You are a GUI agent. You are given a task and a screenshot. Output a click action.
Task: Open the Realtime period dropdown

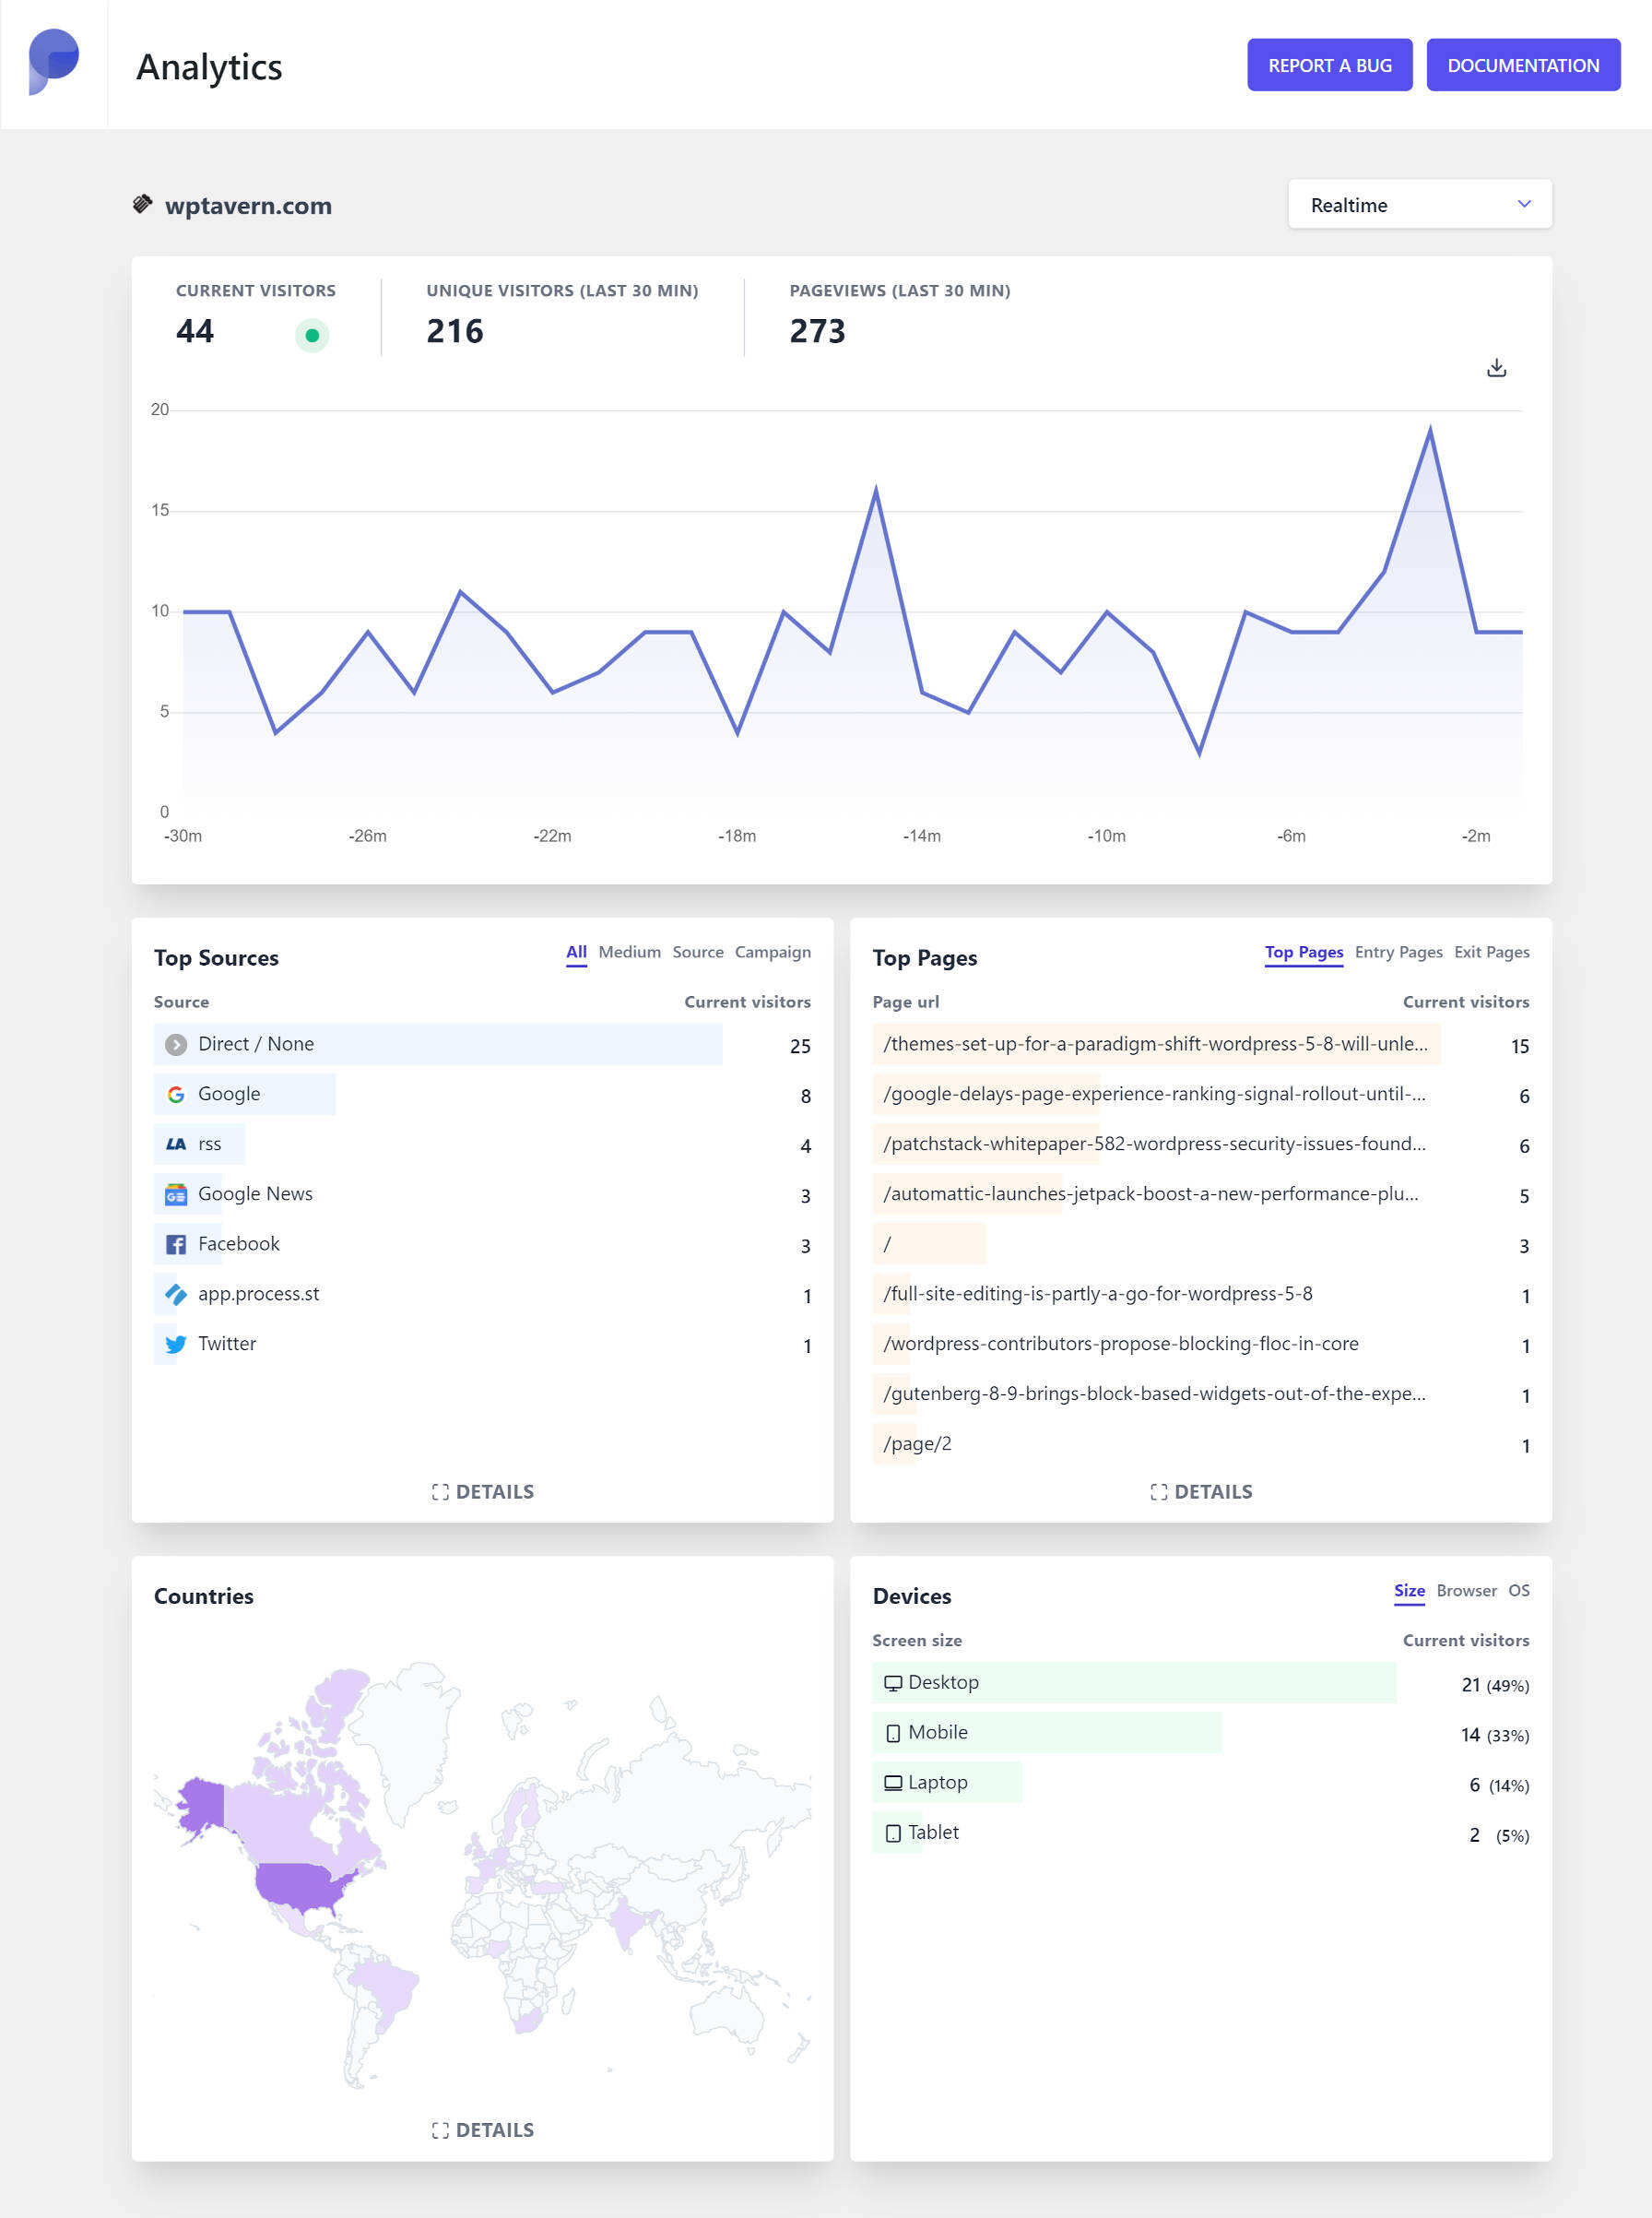(x=1418, y=204)
